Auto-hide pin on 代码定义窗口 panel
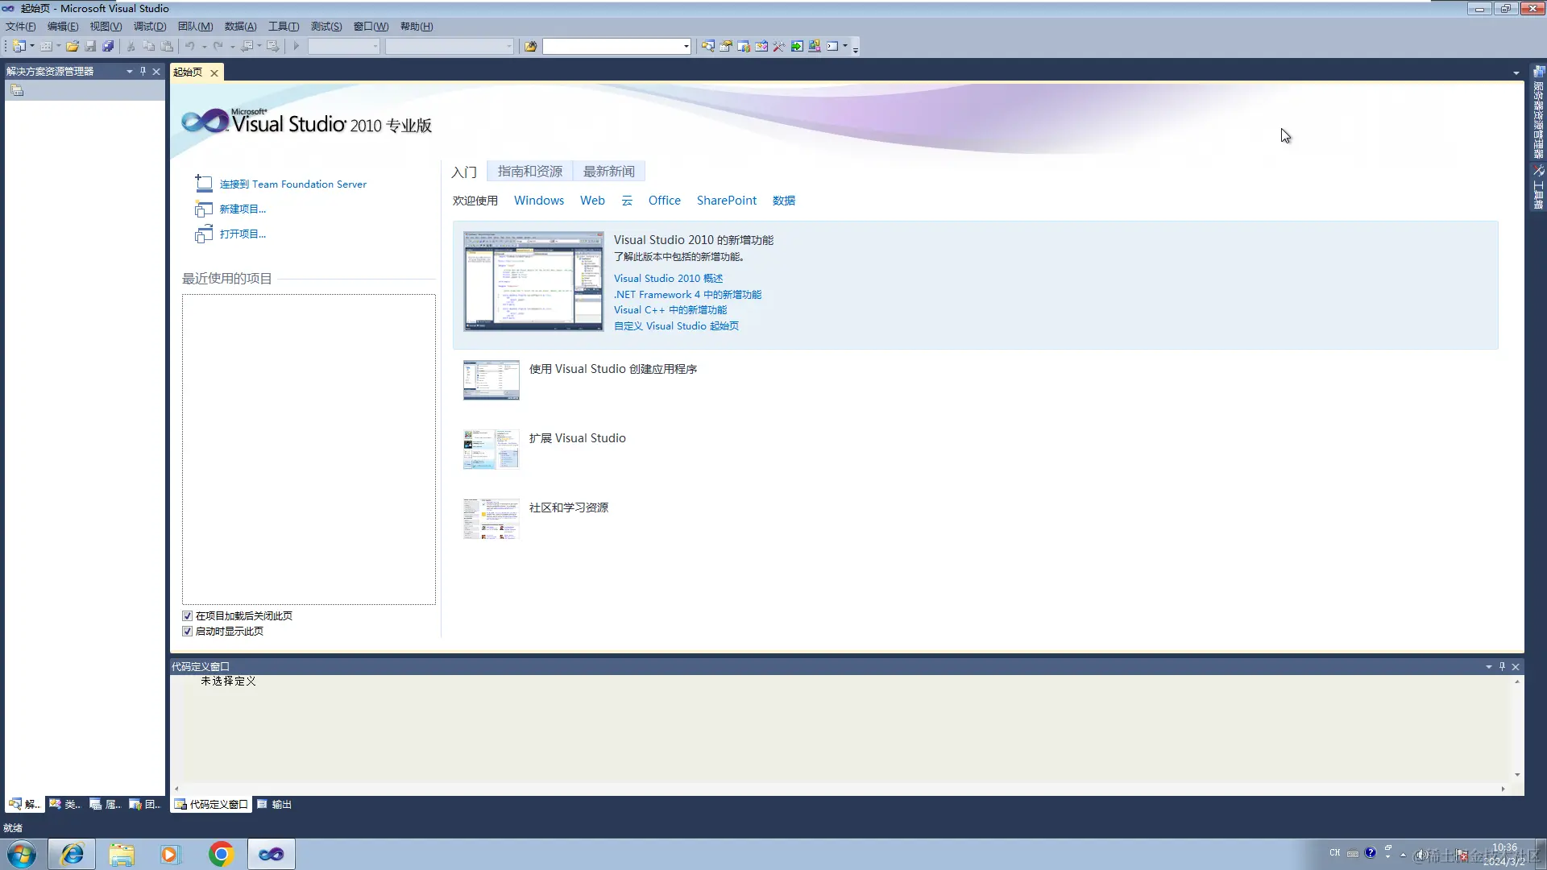 1502,667
